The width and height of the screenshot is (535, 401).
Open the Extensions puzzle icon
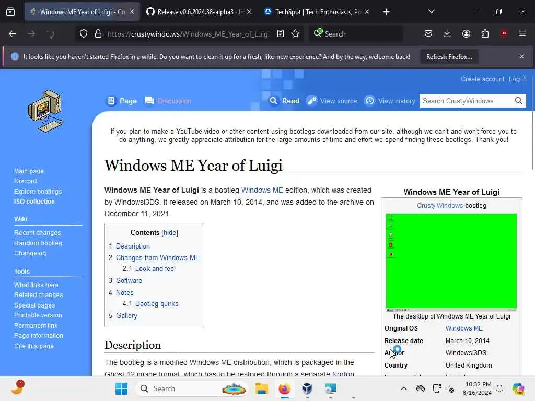tap(485, 34)
